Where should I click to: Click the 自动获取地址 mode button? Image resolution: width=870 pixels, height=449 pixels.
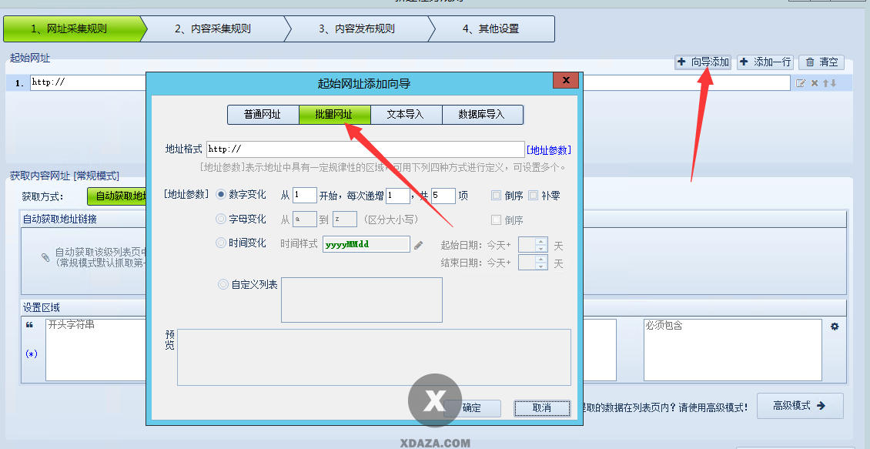pyautogui.click(x=118, y=196)
